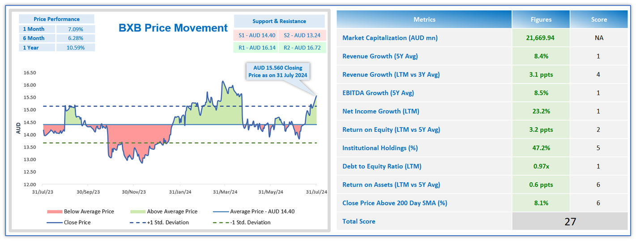
Task: Click the 3.2 ppts return on equity figure
Action: tap(541, 129)
